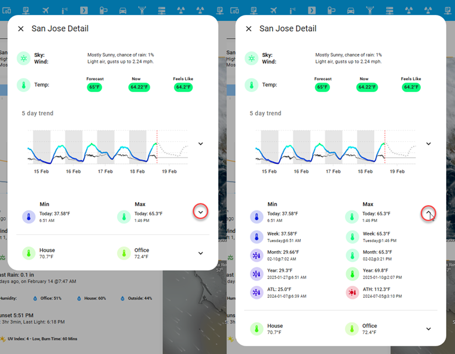Image resolution: width=455 pixels, height=354 pixels.
Task: Open the devices icon in toolbar behind expanded dialog
Action: pyautogui.click(x=234, y=11)
